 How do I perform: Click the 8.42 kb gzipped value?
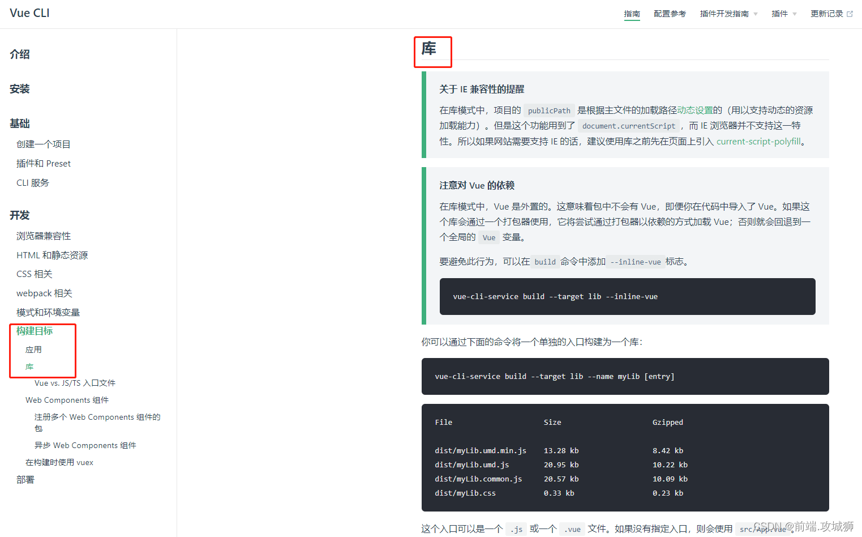[668, 451]
